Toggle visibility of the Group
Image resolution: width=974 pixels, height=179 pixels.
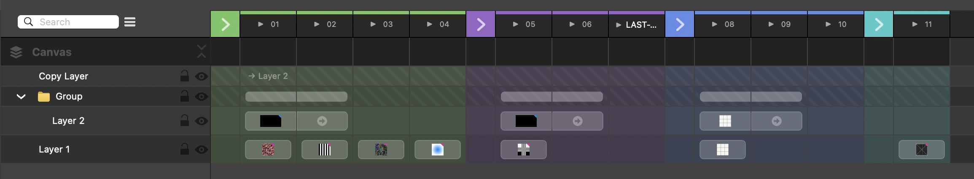[x=202, y=97]
